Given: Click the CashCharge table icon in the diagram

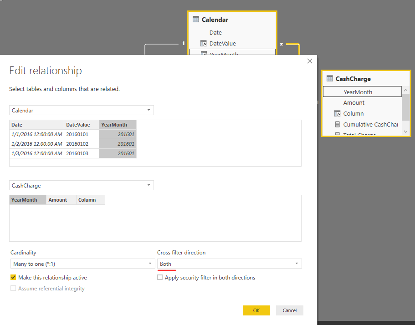Looking at the screenshot, I should click(x=329, y=78).
